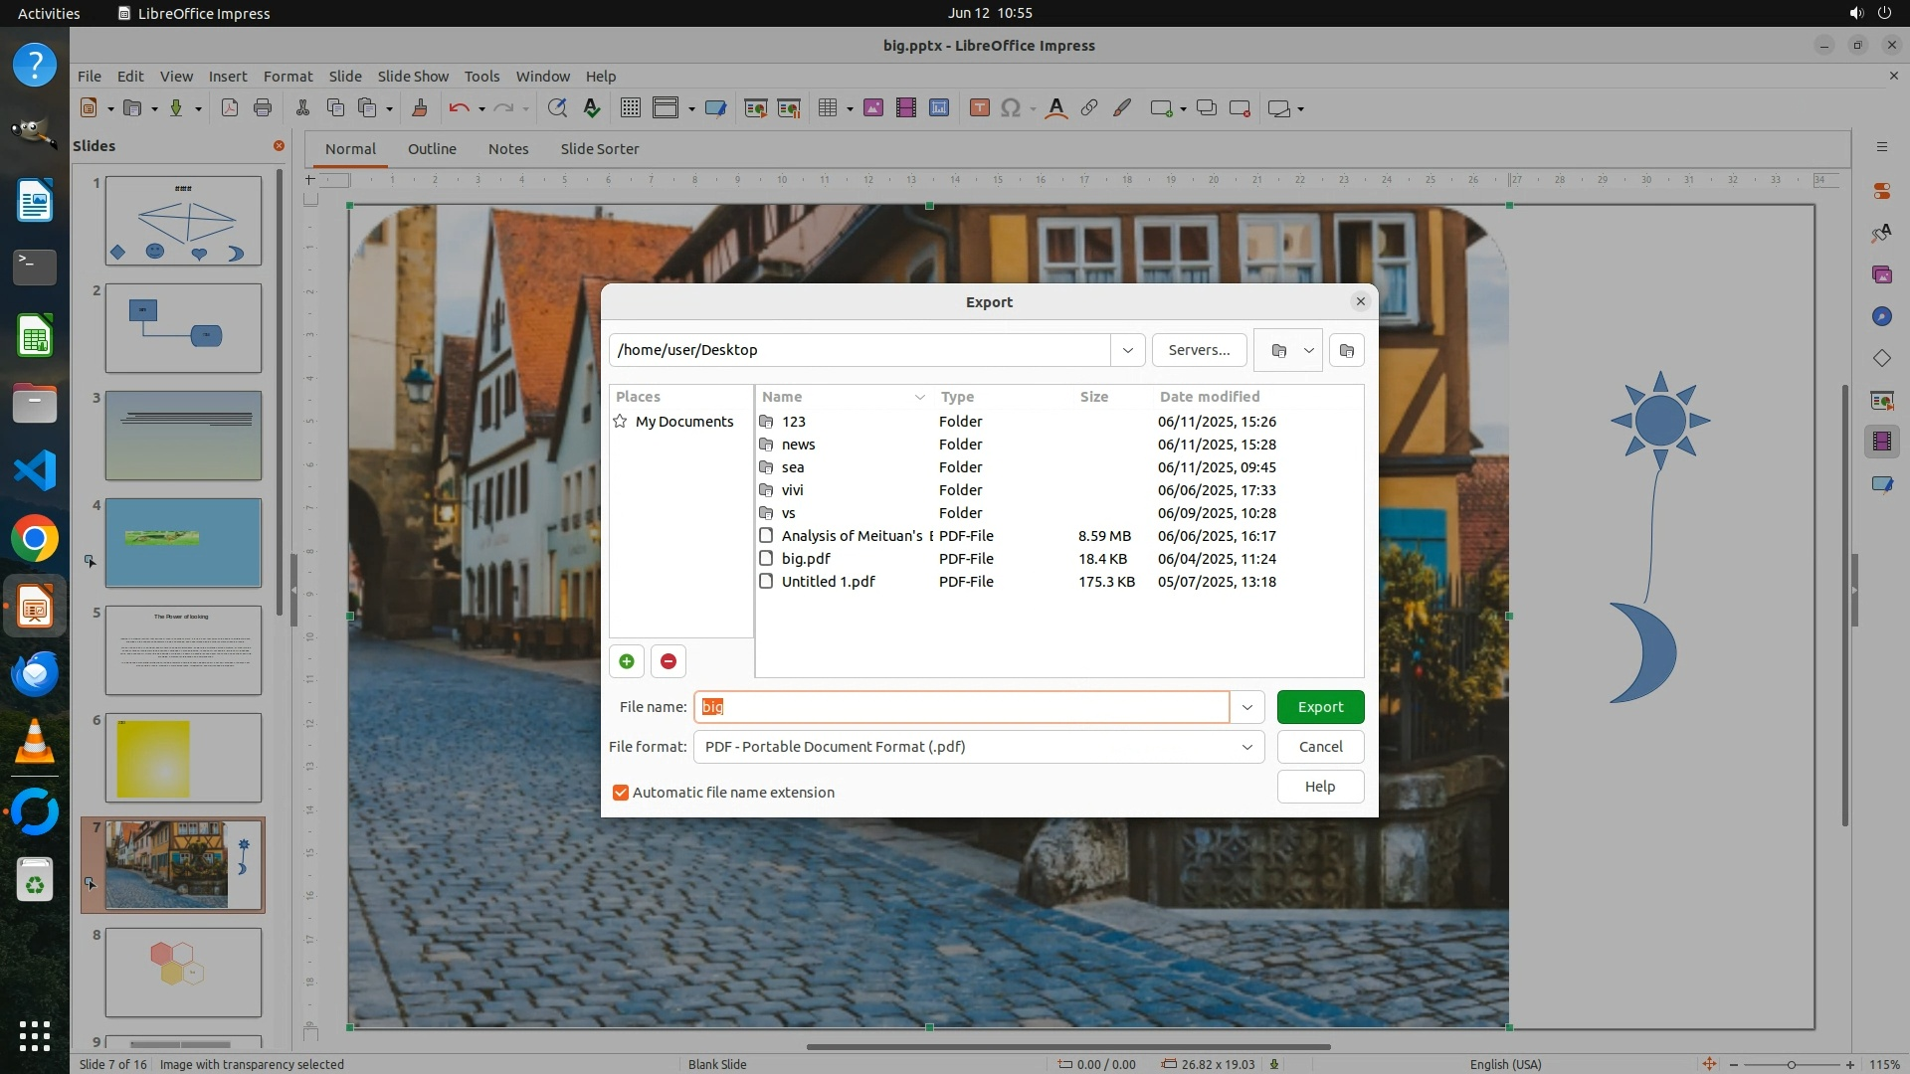The width and height of the screenshot is (1910, 1074).
Task: Open the Slide Show menu
Action: click(413, 77)
